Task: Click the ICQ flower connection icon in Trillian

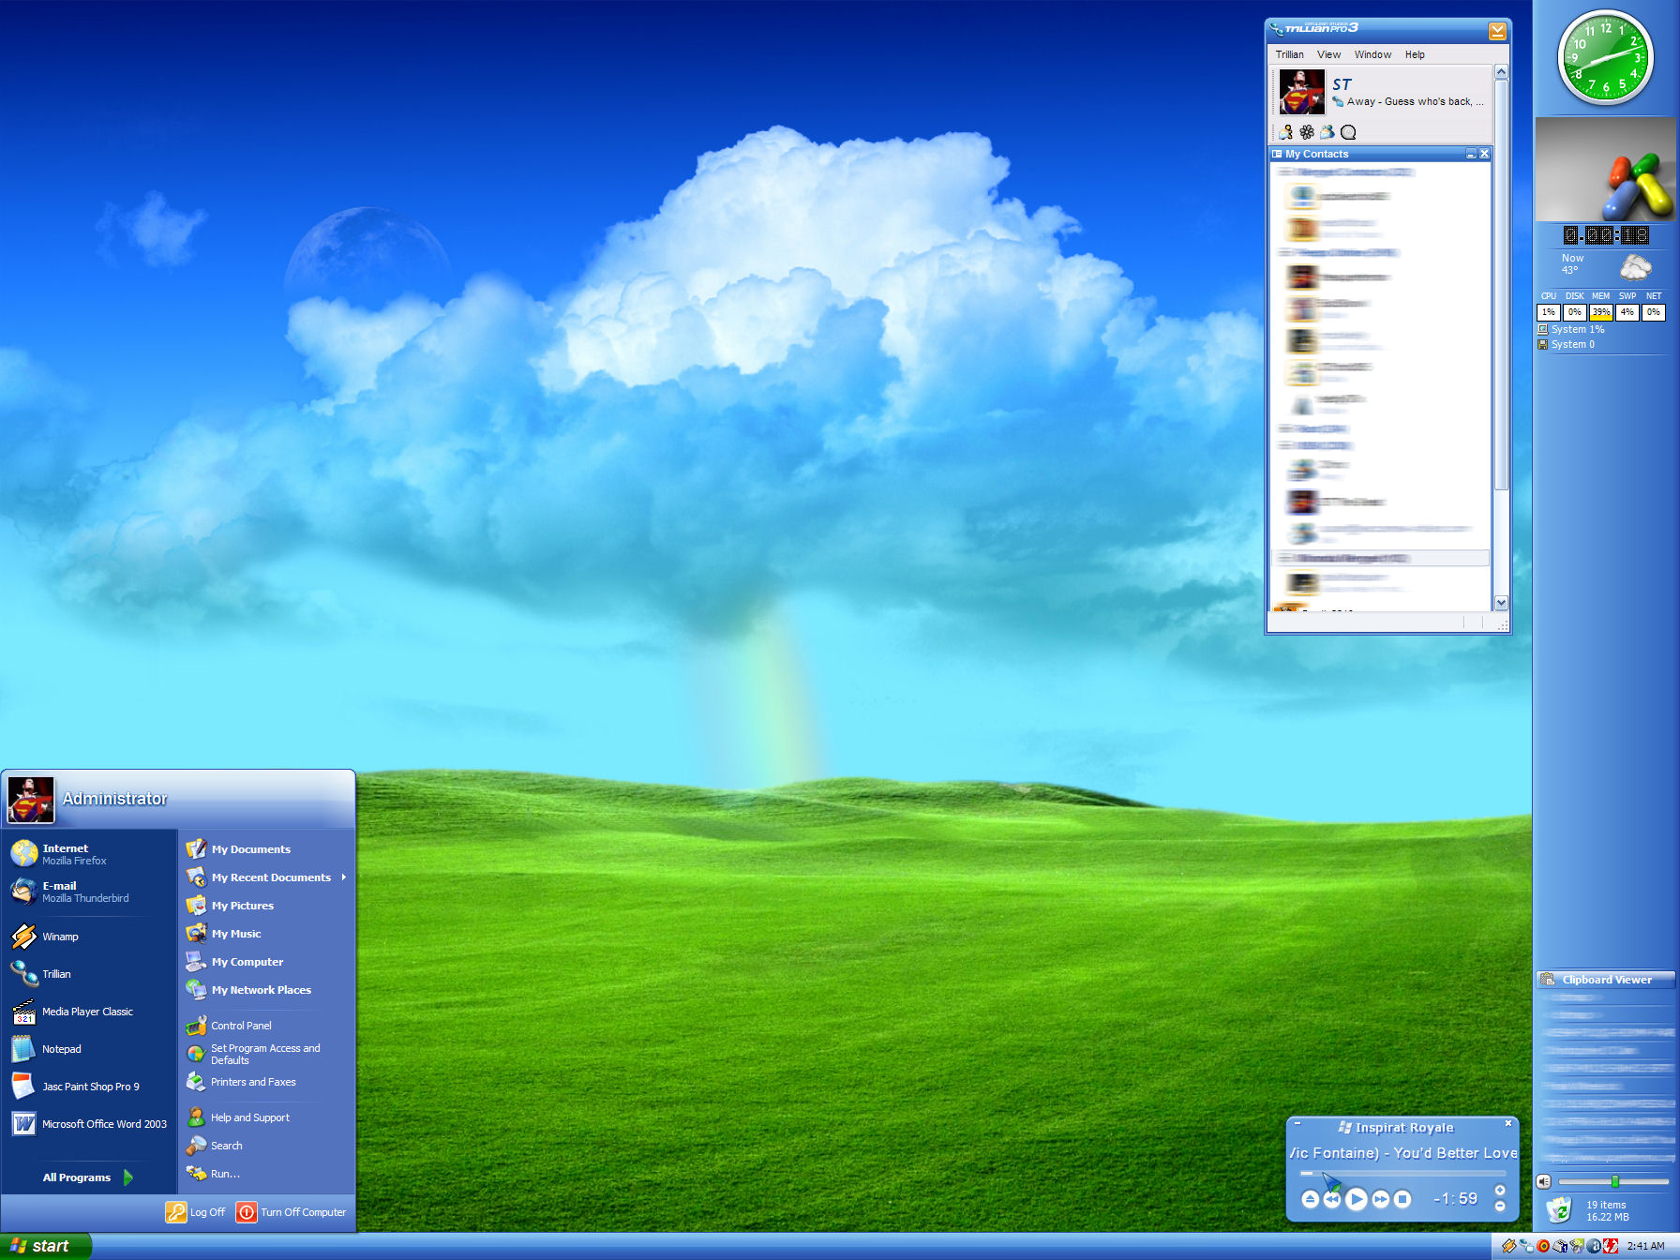Action: [x=1307, y=132]
